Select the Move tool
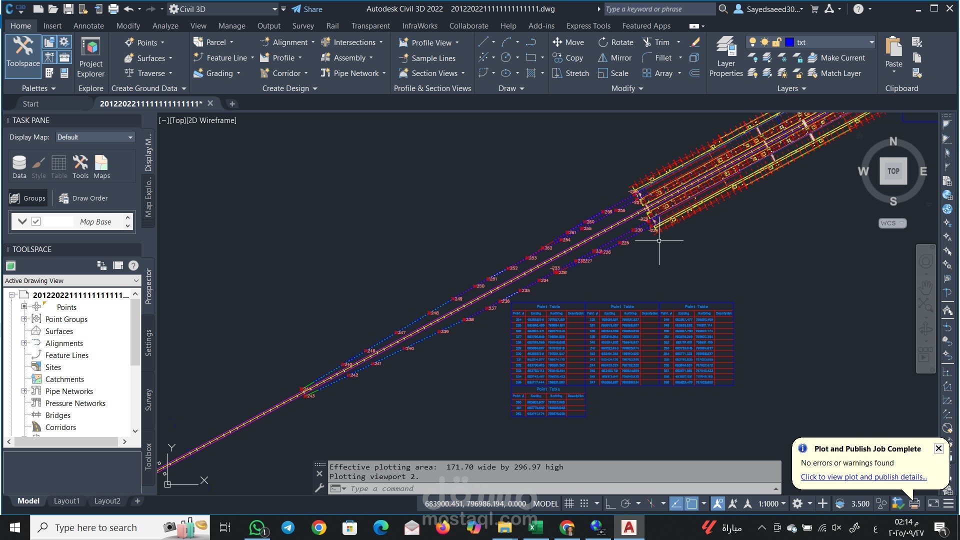 pos(568,42)
